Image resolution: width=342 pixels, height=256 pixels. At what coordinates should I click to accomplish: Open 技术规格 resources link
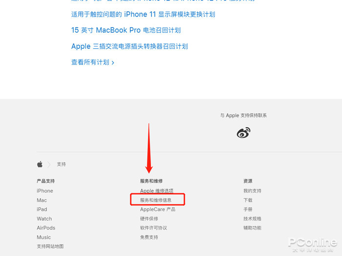pos(253,218)
